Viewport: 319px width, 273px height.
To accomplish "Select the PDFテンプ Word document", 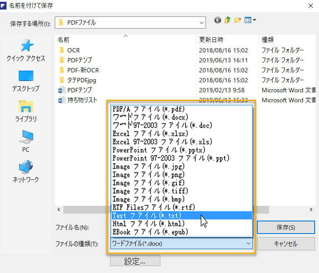I will click(75, 90).
